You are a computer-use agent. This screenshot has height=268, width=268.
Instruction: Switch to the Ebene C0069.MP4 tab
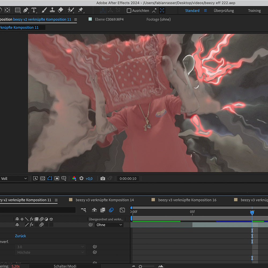[x=109, y=19]
